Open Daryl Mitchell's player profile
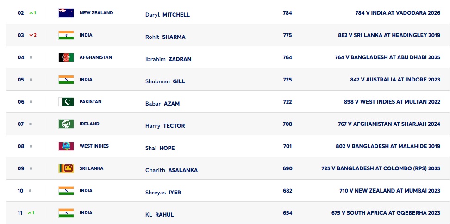 [168, 15]
